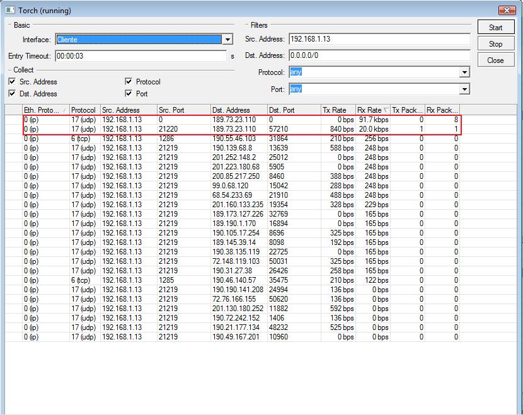Open the Port filter dropdown arrow
523x415 pixels.
pyautogui.click(x=464, y=89)
